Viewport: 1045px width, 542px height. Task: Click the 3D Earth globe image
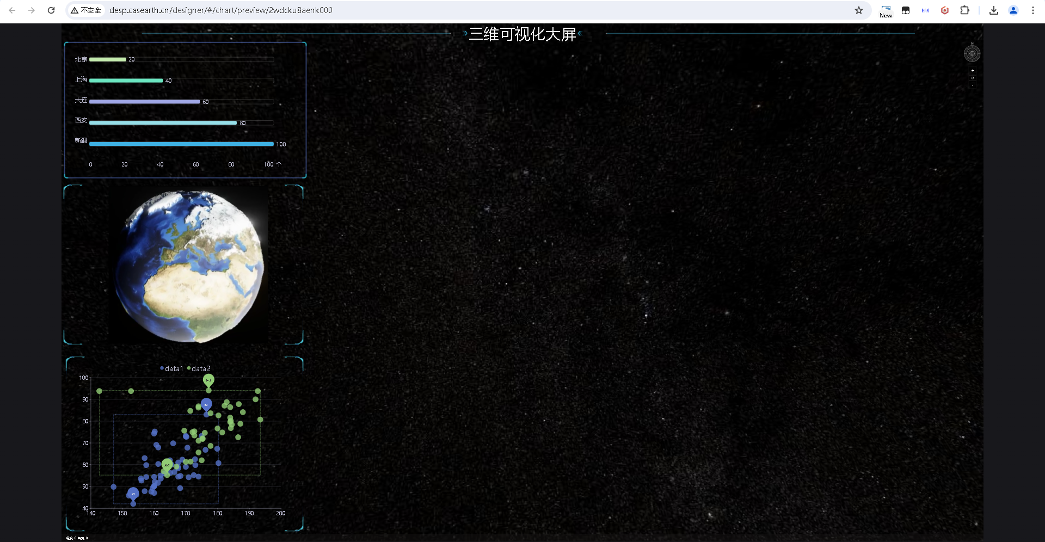[189, 266]
